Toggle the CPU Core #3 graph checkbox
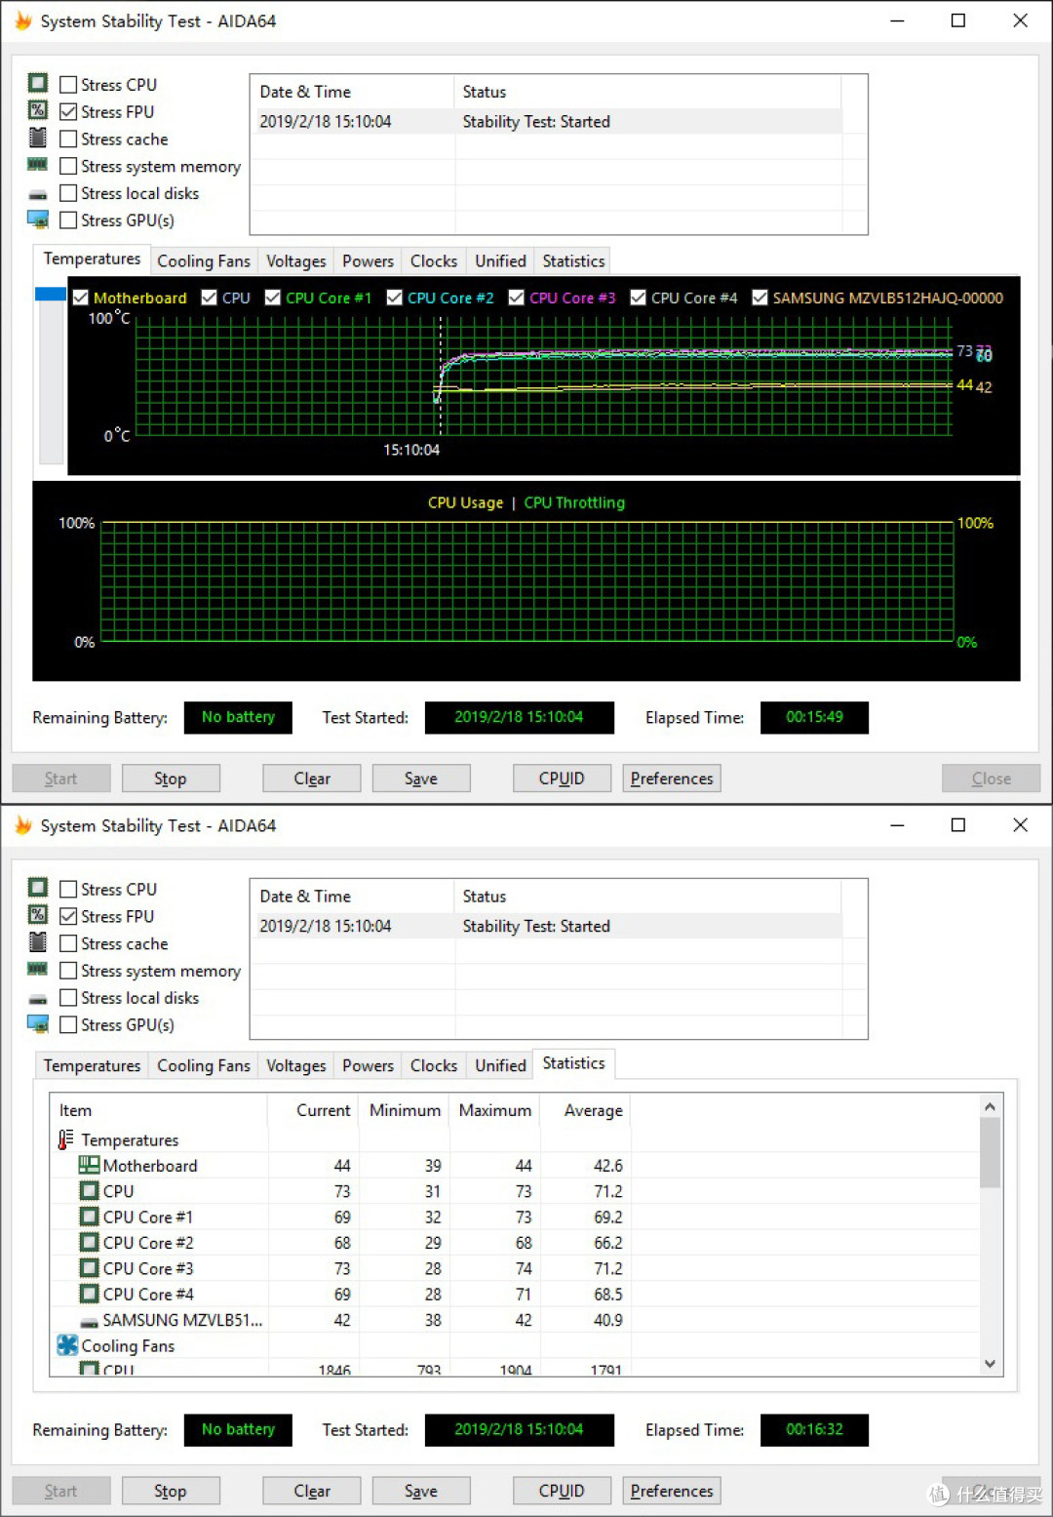This screenshot has height=1517, width=1053. point(517,298)
